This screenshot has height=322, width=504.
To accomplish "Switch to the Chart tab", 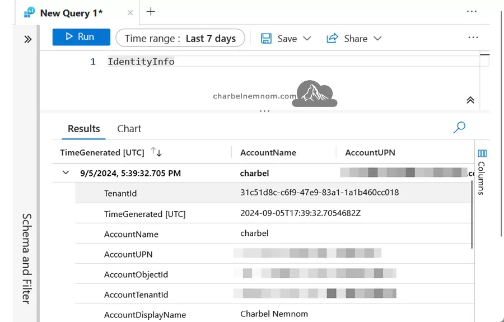I will 129,129.
